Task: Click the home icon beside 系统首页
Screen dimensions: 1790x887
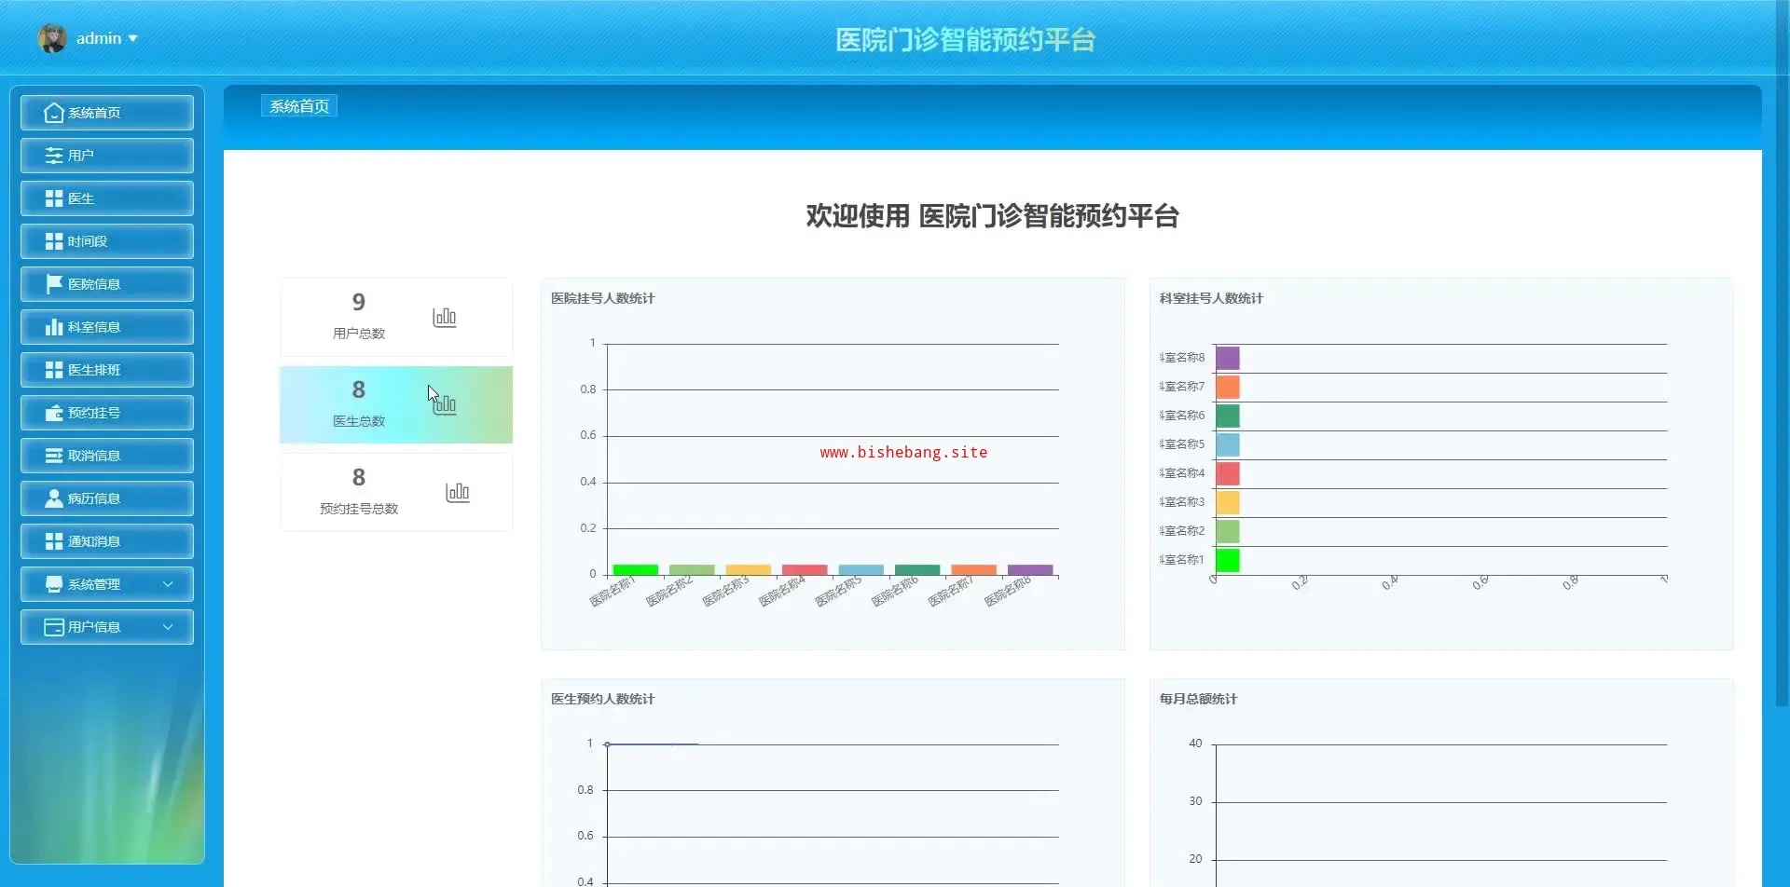Action: (x=54, y=113)
